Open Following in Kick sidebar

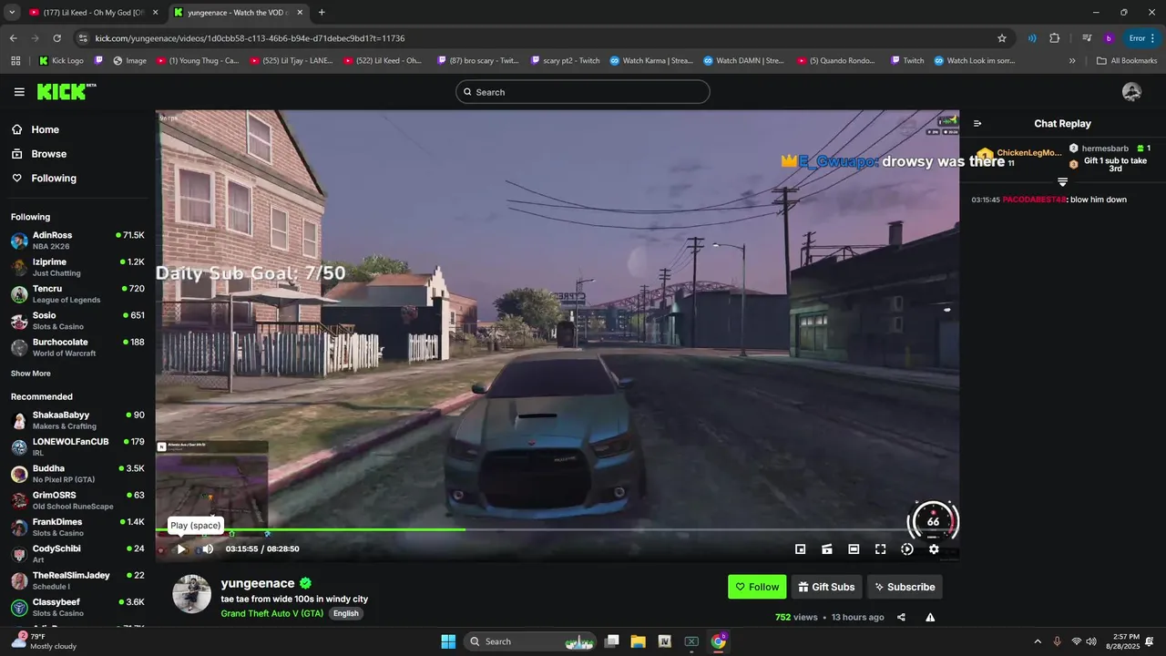click(x=54, y=179)
